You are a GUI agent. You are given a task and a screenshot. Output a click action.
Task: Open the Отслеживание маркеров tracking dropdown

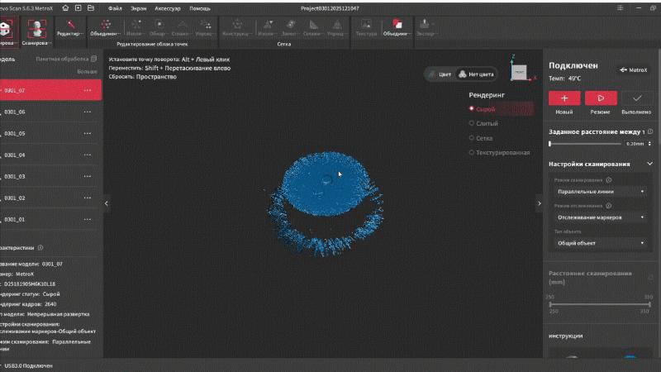coord(600,217)
